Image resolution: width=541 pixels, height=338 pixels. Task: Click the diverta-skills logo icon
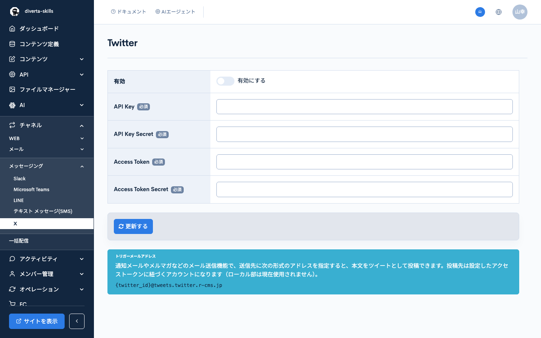tap(15, 12)
